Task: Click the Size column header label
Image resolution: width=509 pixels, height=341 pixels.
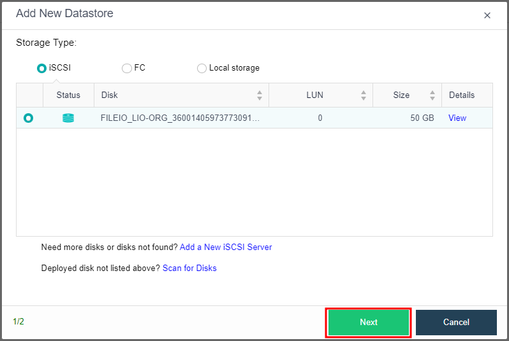Action: (401, 95)
